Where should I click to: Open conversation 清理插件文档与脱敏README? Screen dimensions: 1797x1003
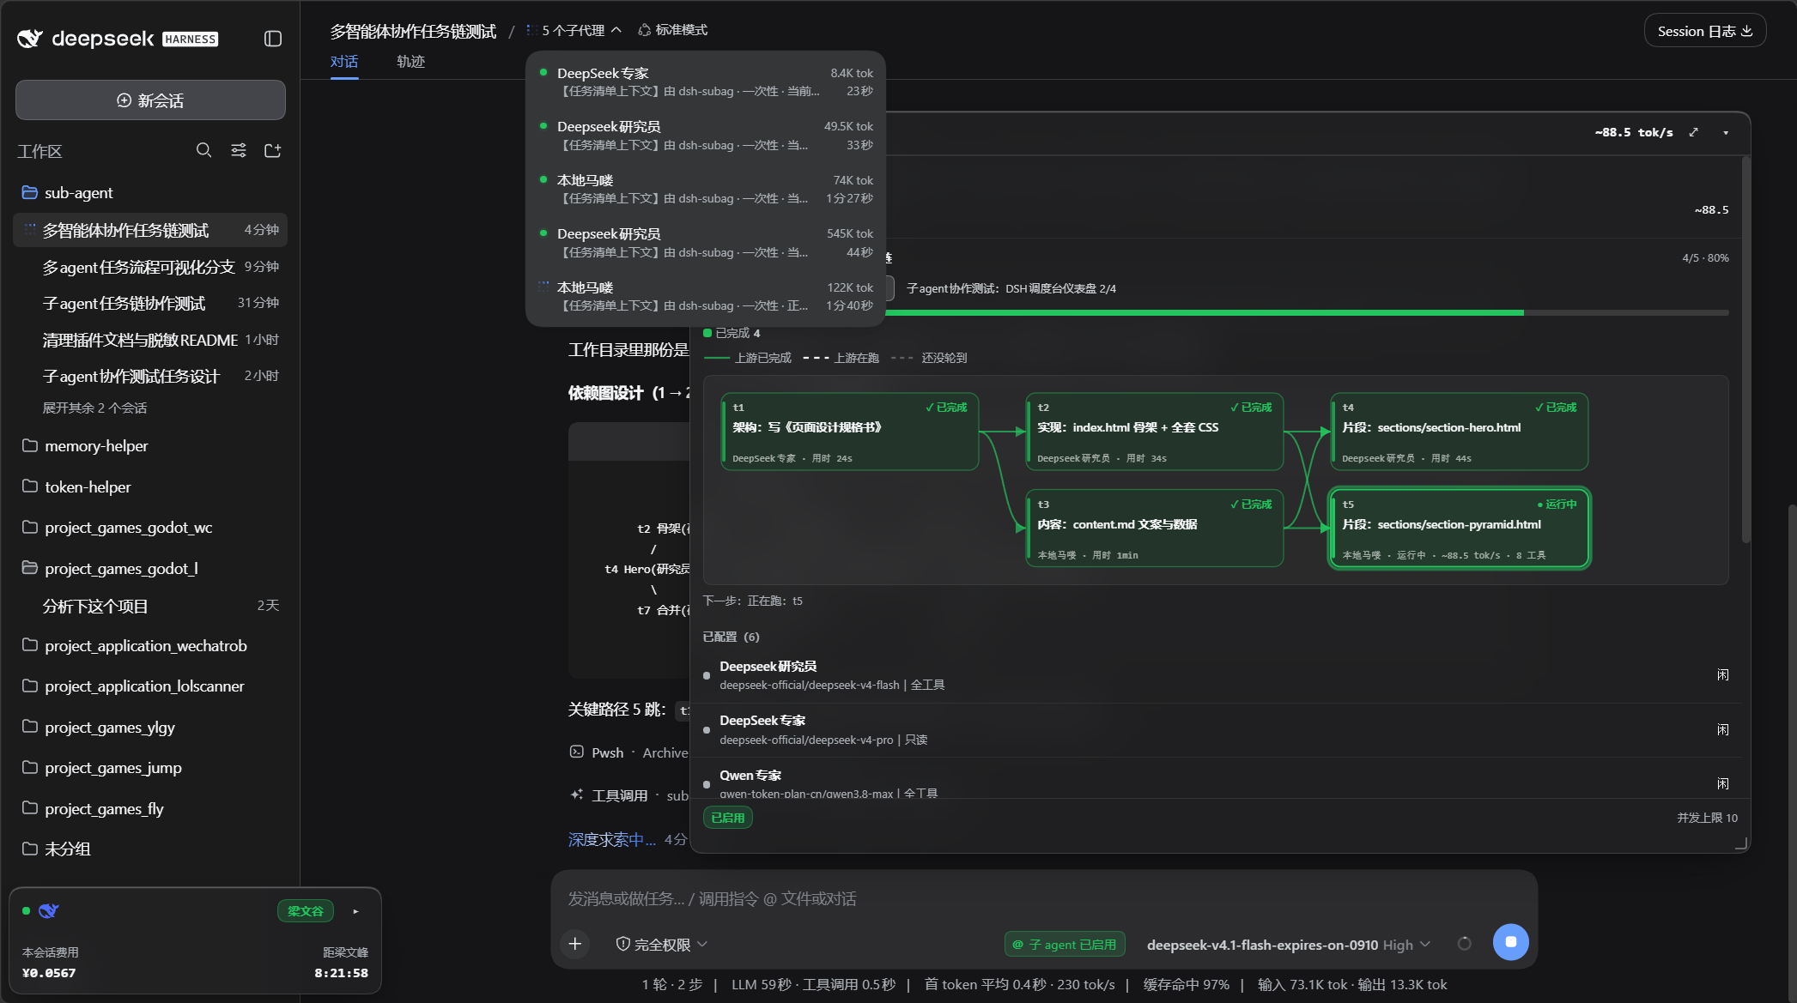tap(151, 340)
